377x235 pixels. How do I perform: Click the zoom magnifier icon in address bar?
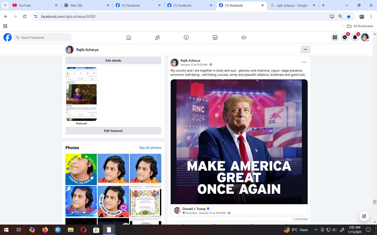pyautogui.click(x=340, y=16)
